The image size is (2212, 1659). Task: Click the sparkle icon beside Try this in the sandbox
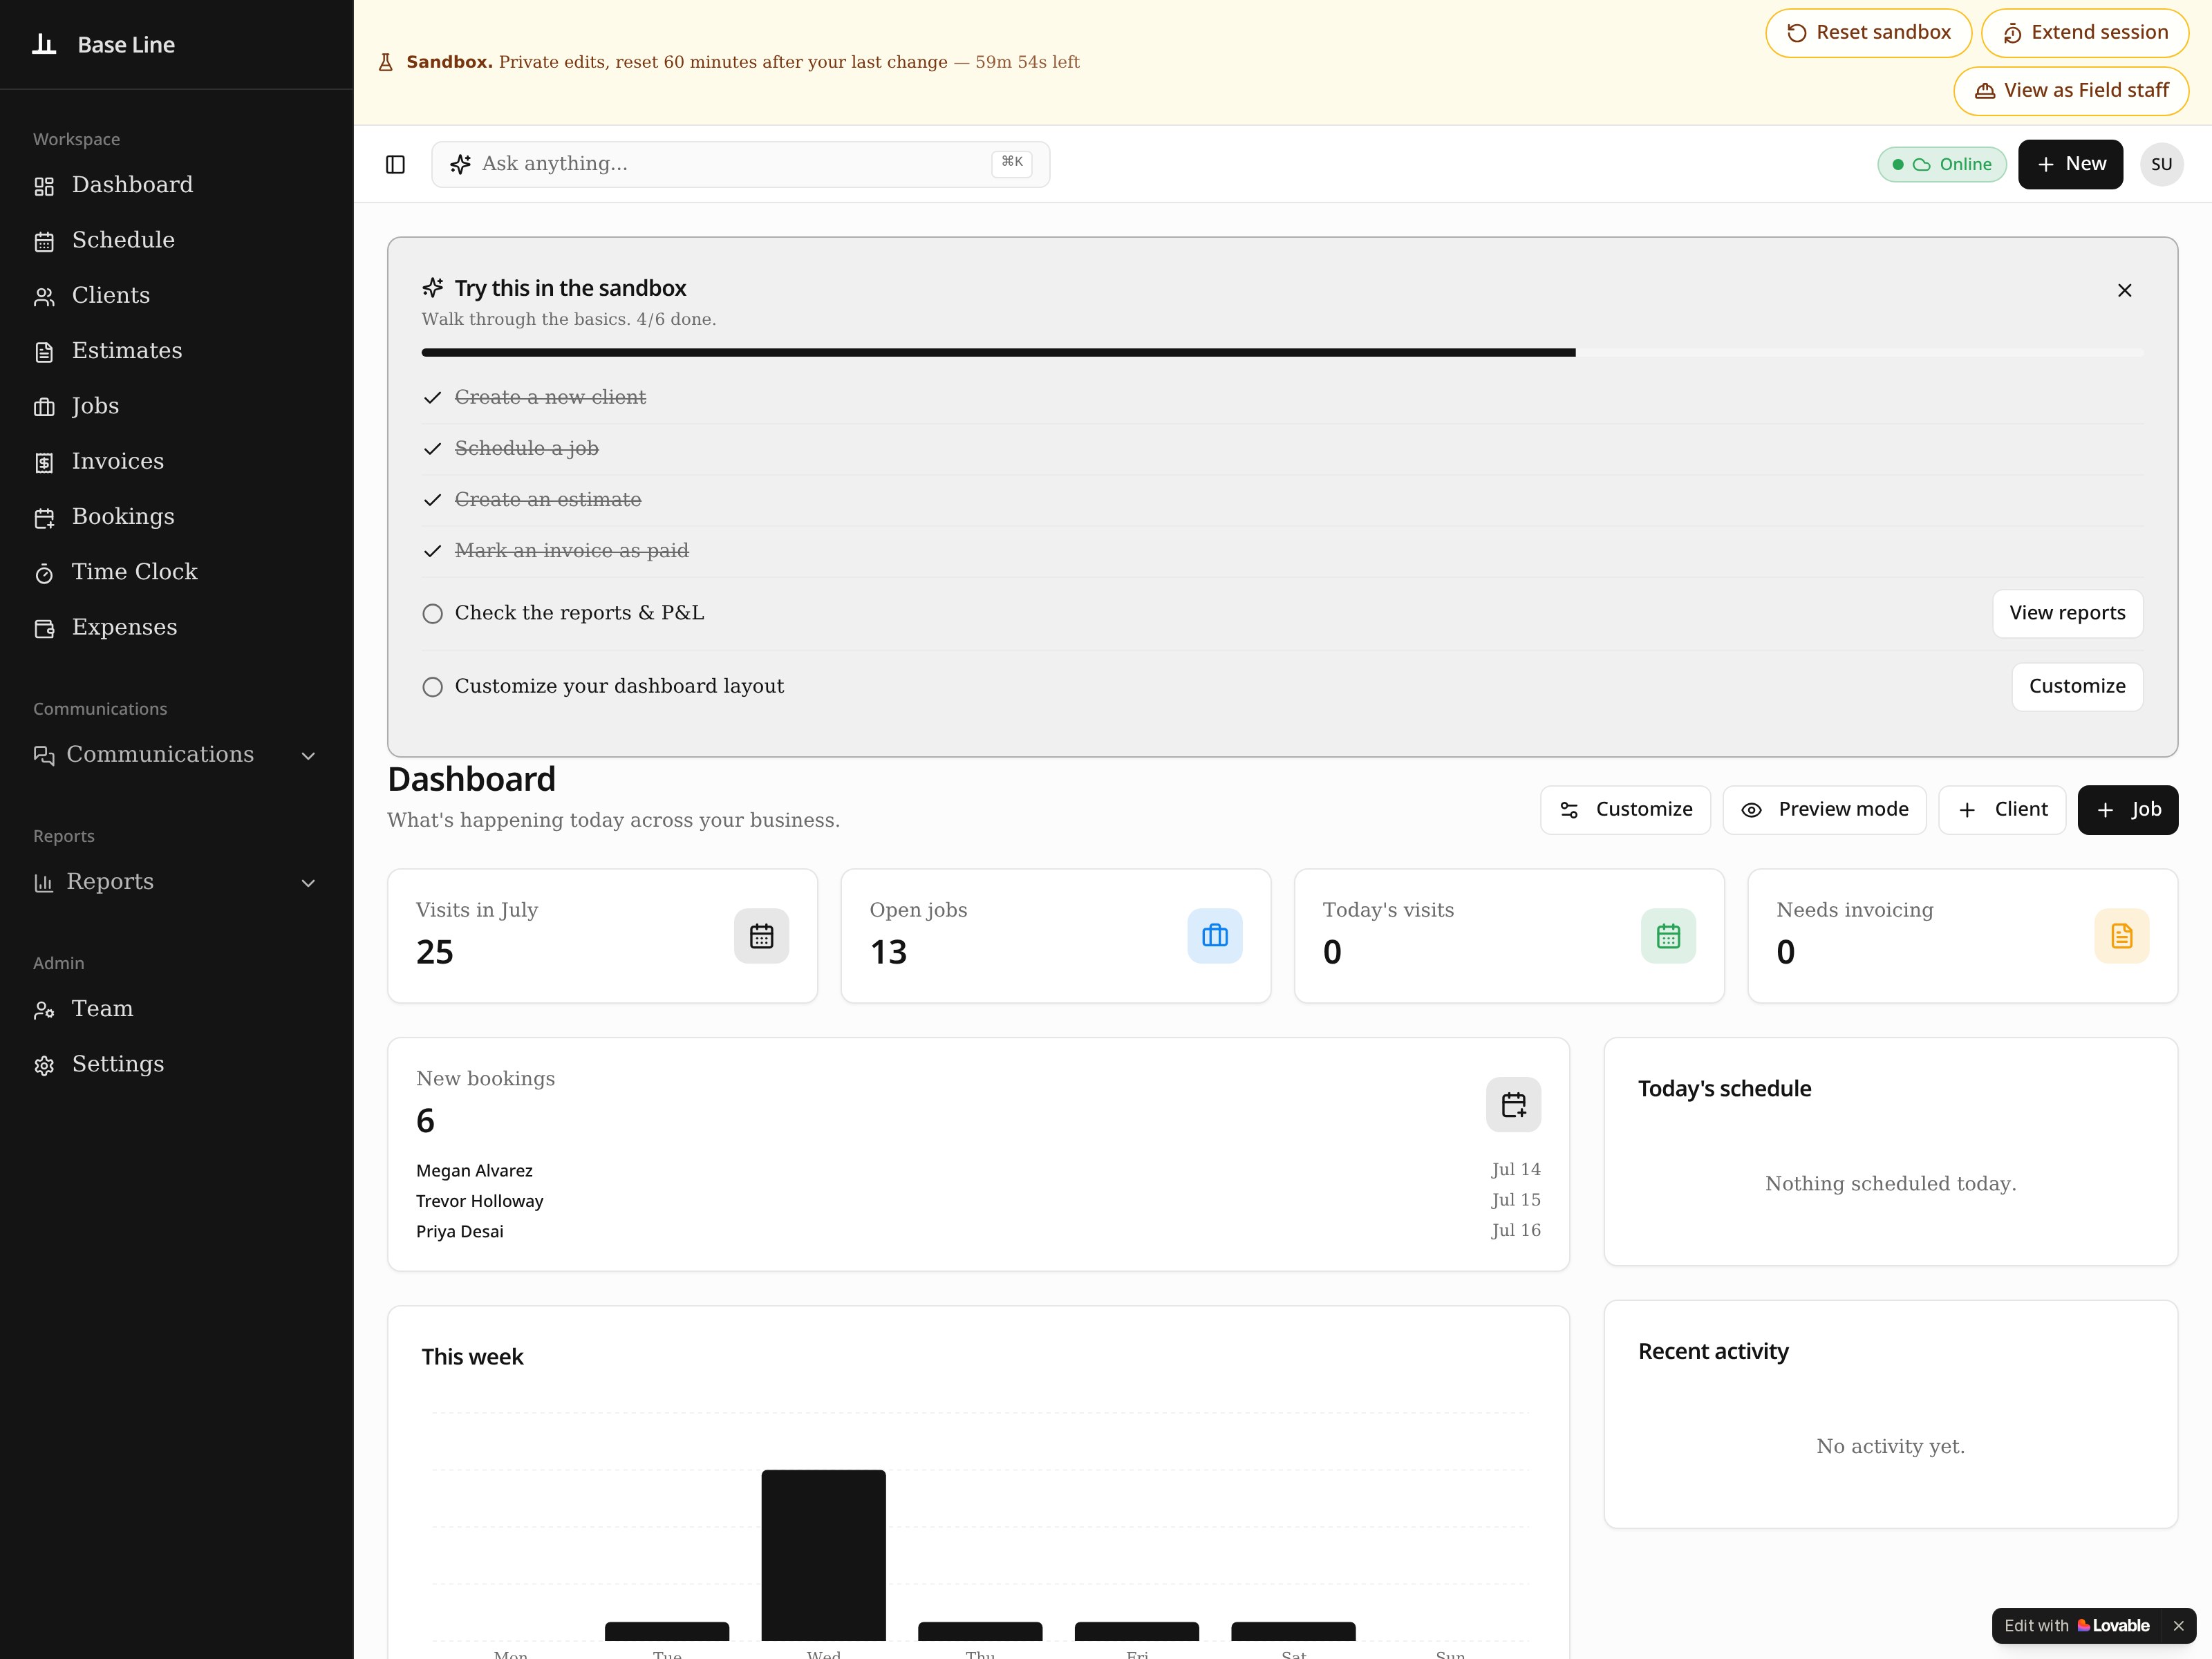tap(433, 288)
